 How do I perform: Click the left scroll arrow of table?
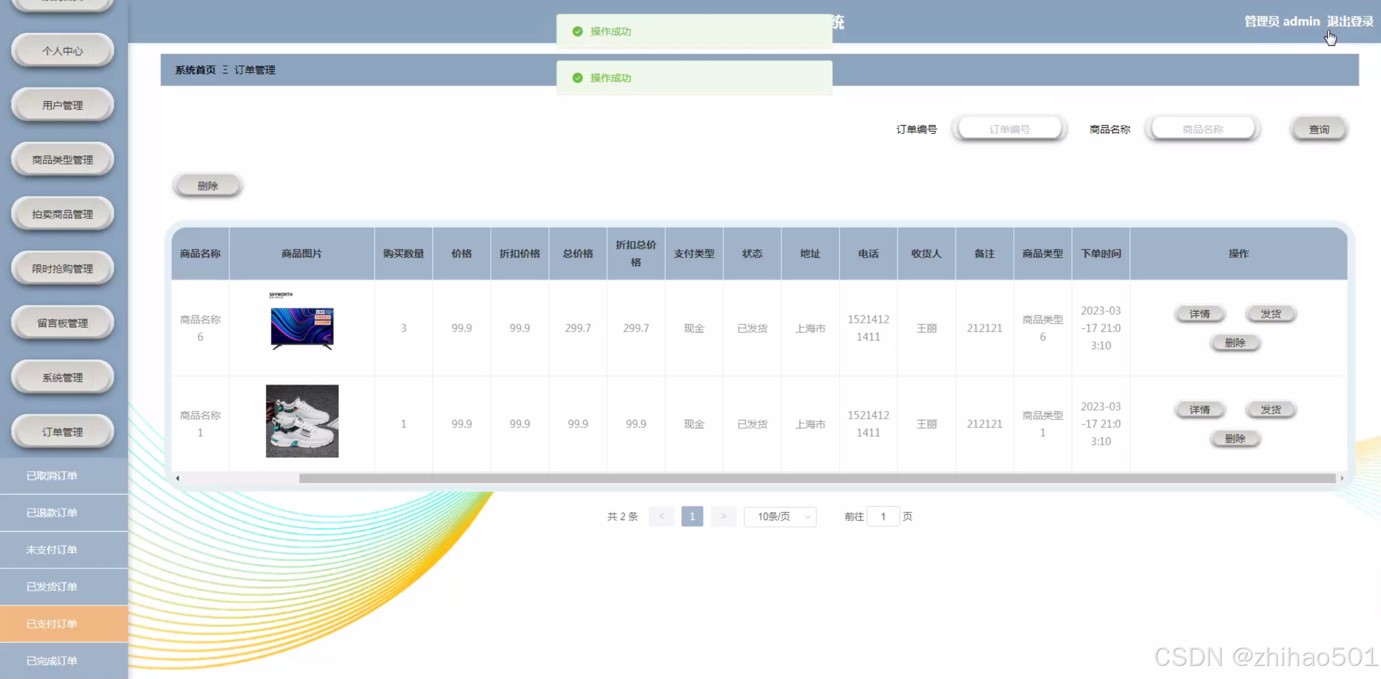(178, 478)
